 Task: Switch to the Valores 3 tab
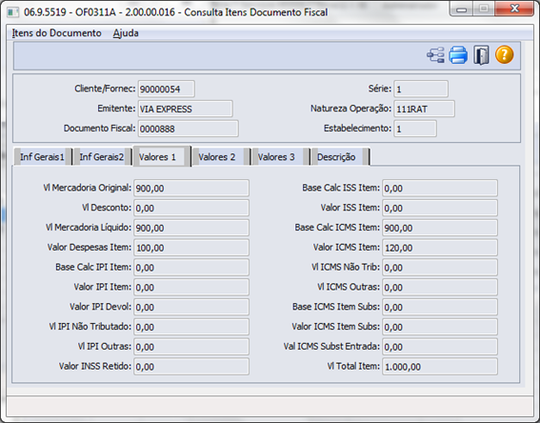tap(280, 157)
